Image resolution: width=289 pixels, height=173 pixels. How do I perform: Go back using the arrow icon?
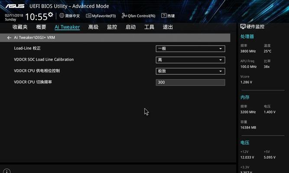[9, 38]
